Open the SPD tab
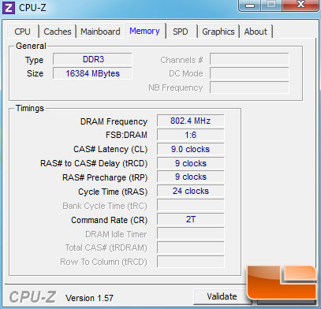 (181, 32)
